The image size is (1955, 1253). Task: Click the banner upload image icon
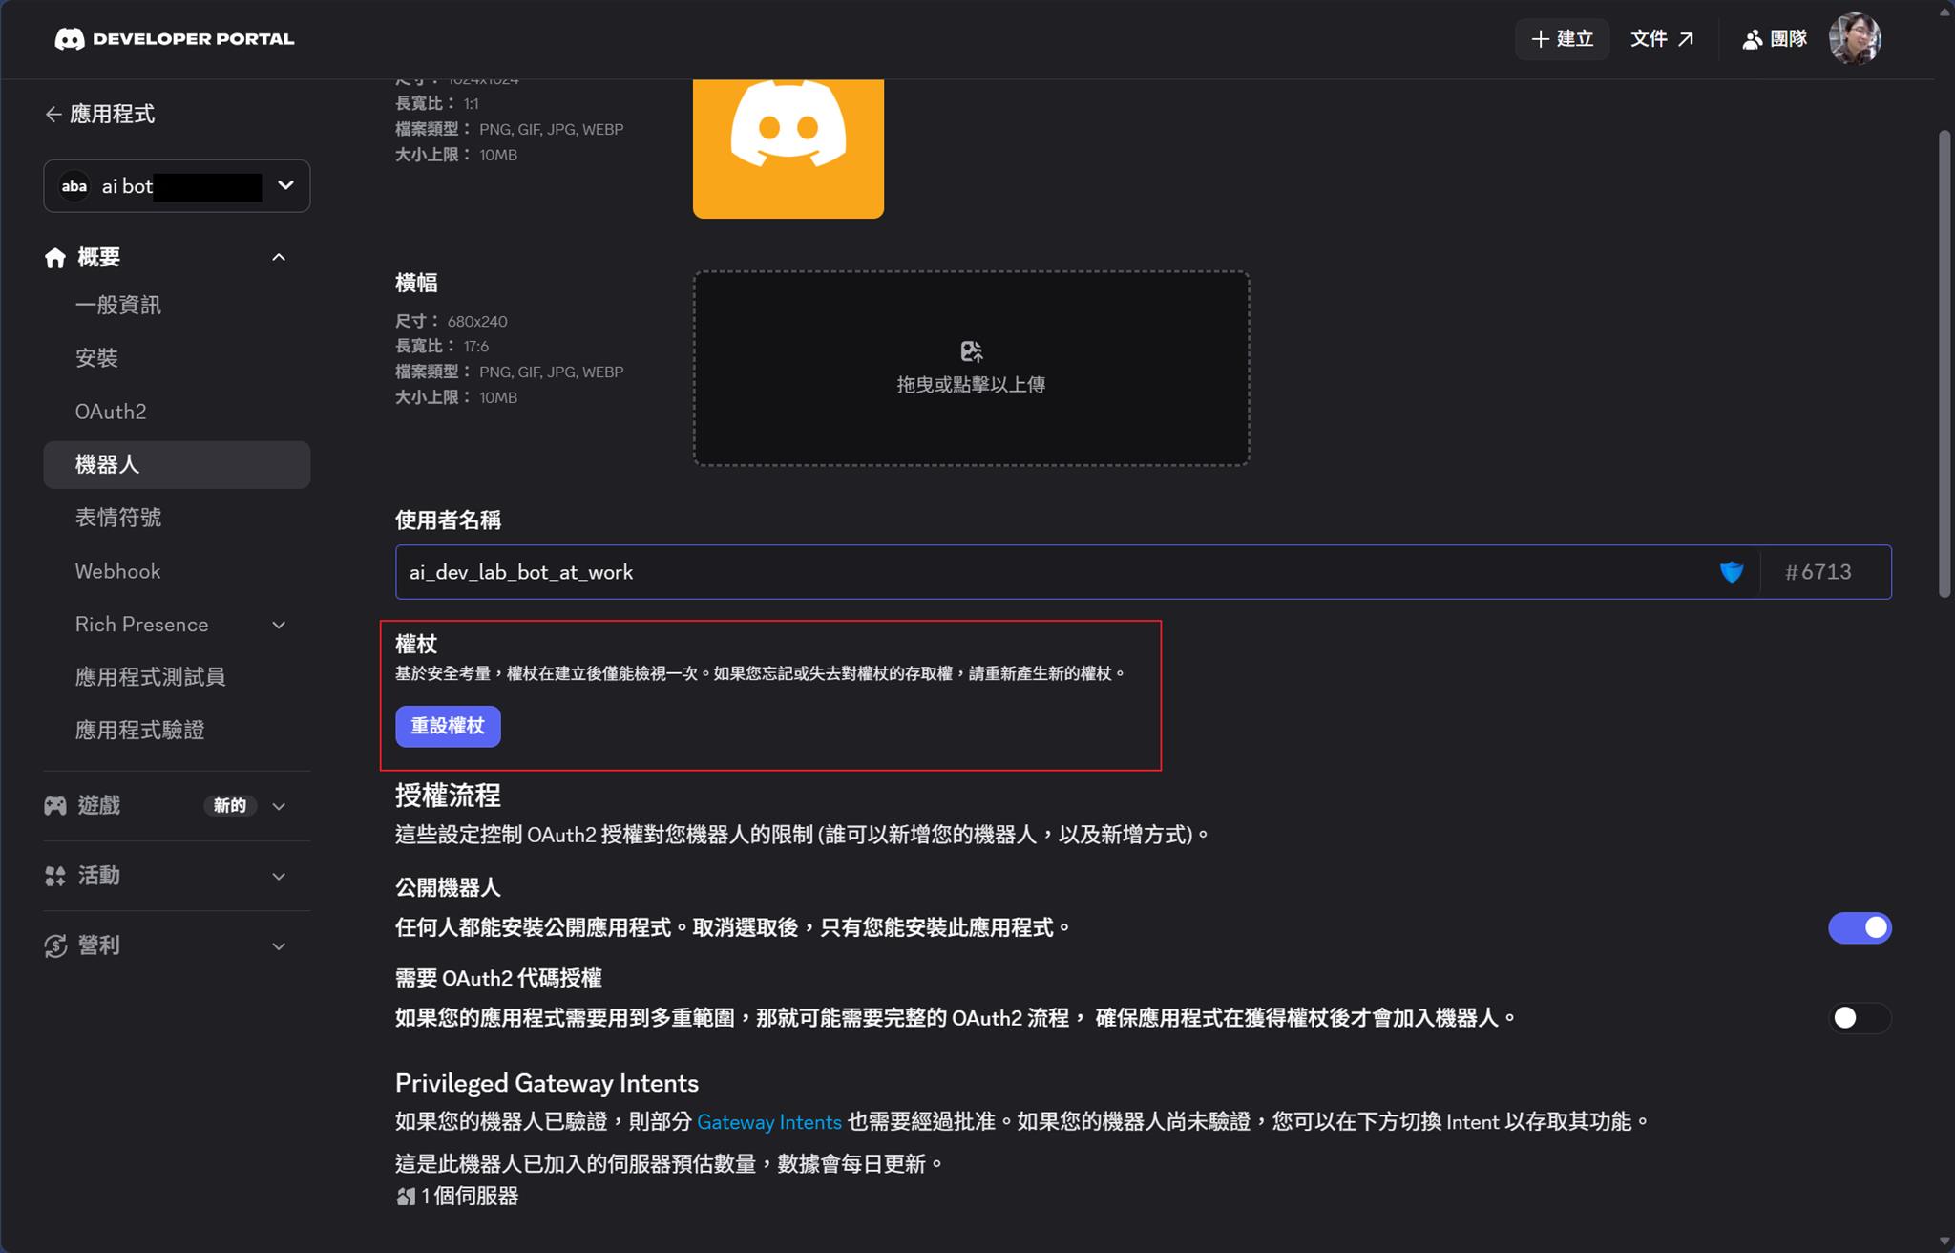(971, 351)
